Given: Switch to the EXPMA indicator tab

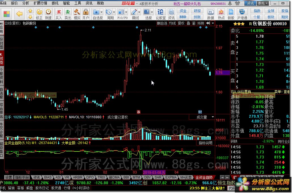Looking at the screenshot, I should click(171, 177).
